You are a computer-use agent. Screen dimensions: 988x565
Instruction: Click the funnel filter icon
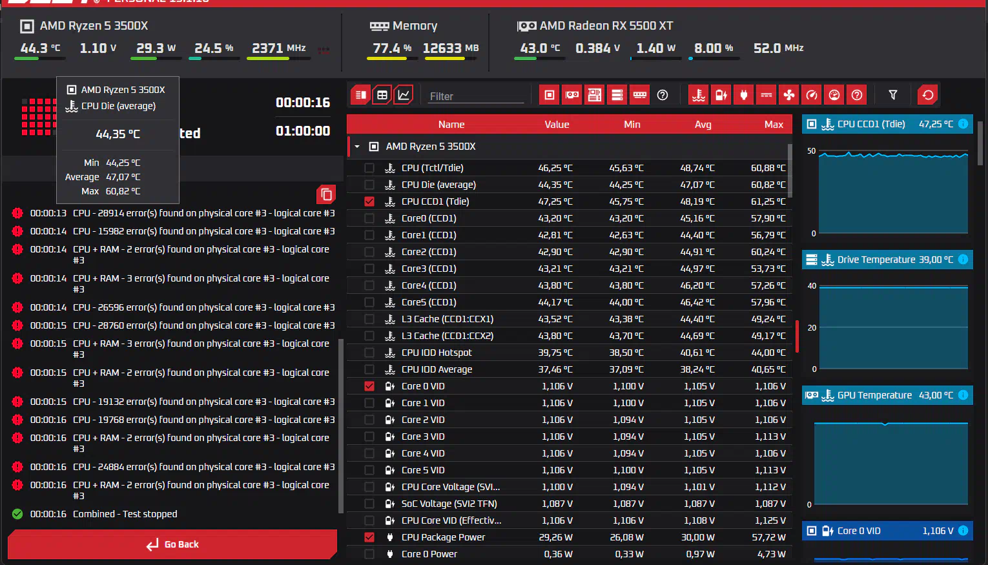[893, 95]
